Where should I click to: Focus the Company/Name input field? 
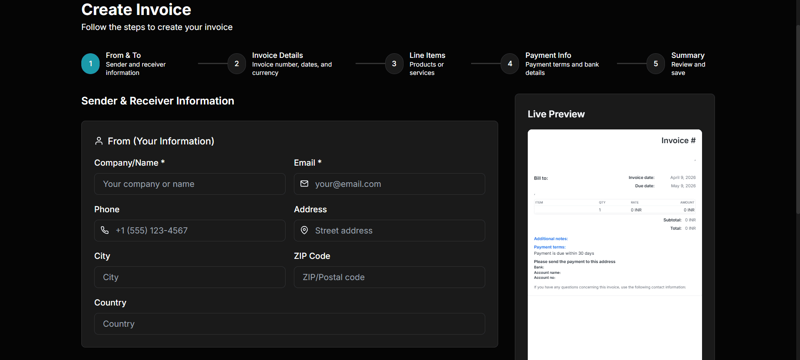click(190, 184)
